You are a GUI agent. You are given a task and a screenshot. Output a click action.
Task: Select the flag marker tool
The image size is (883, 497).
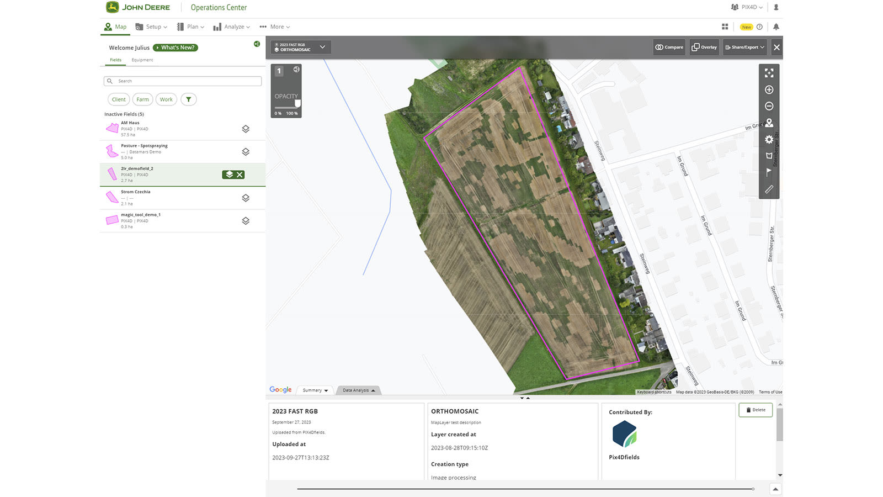click(x=769, y=172)
